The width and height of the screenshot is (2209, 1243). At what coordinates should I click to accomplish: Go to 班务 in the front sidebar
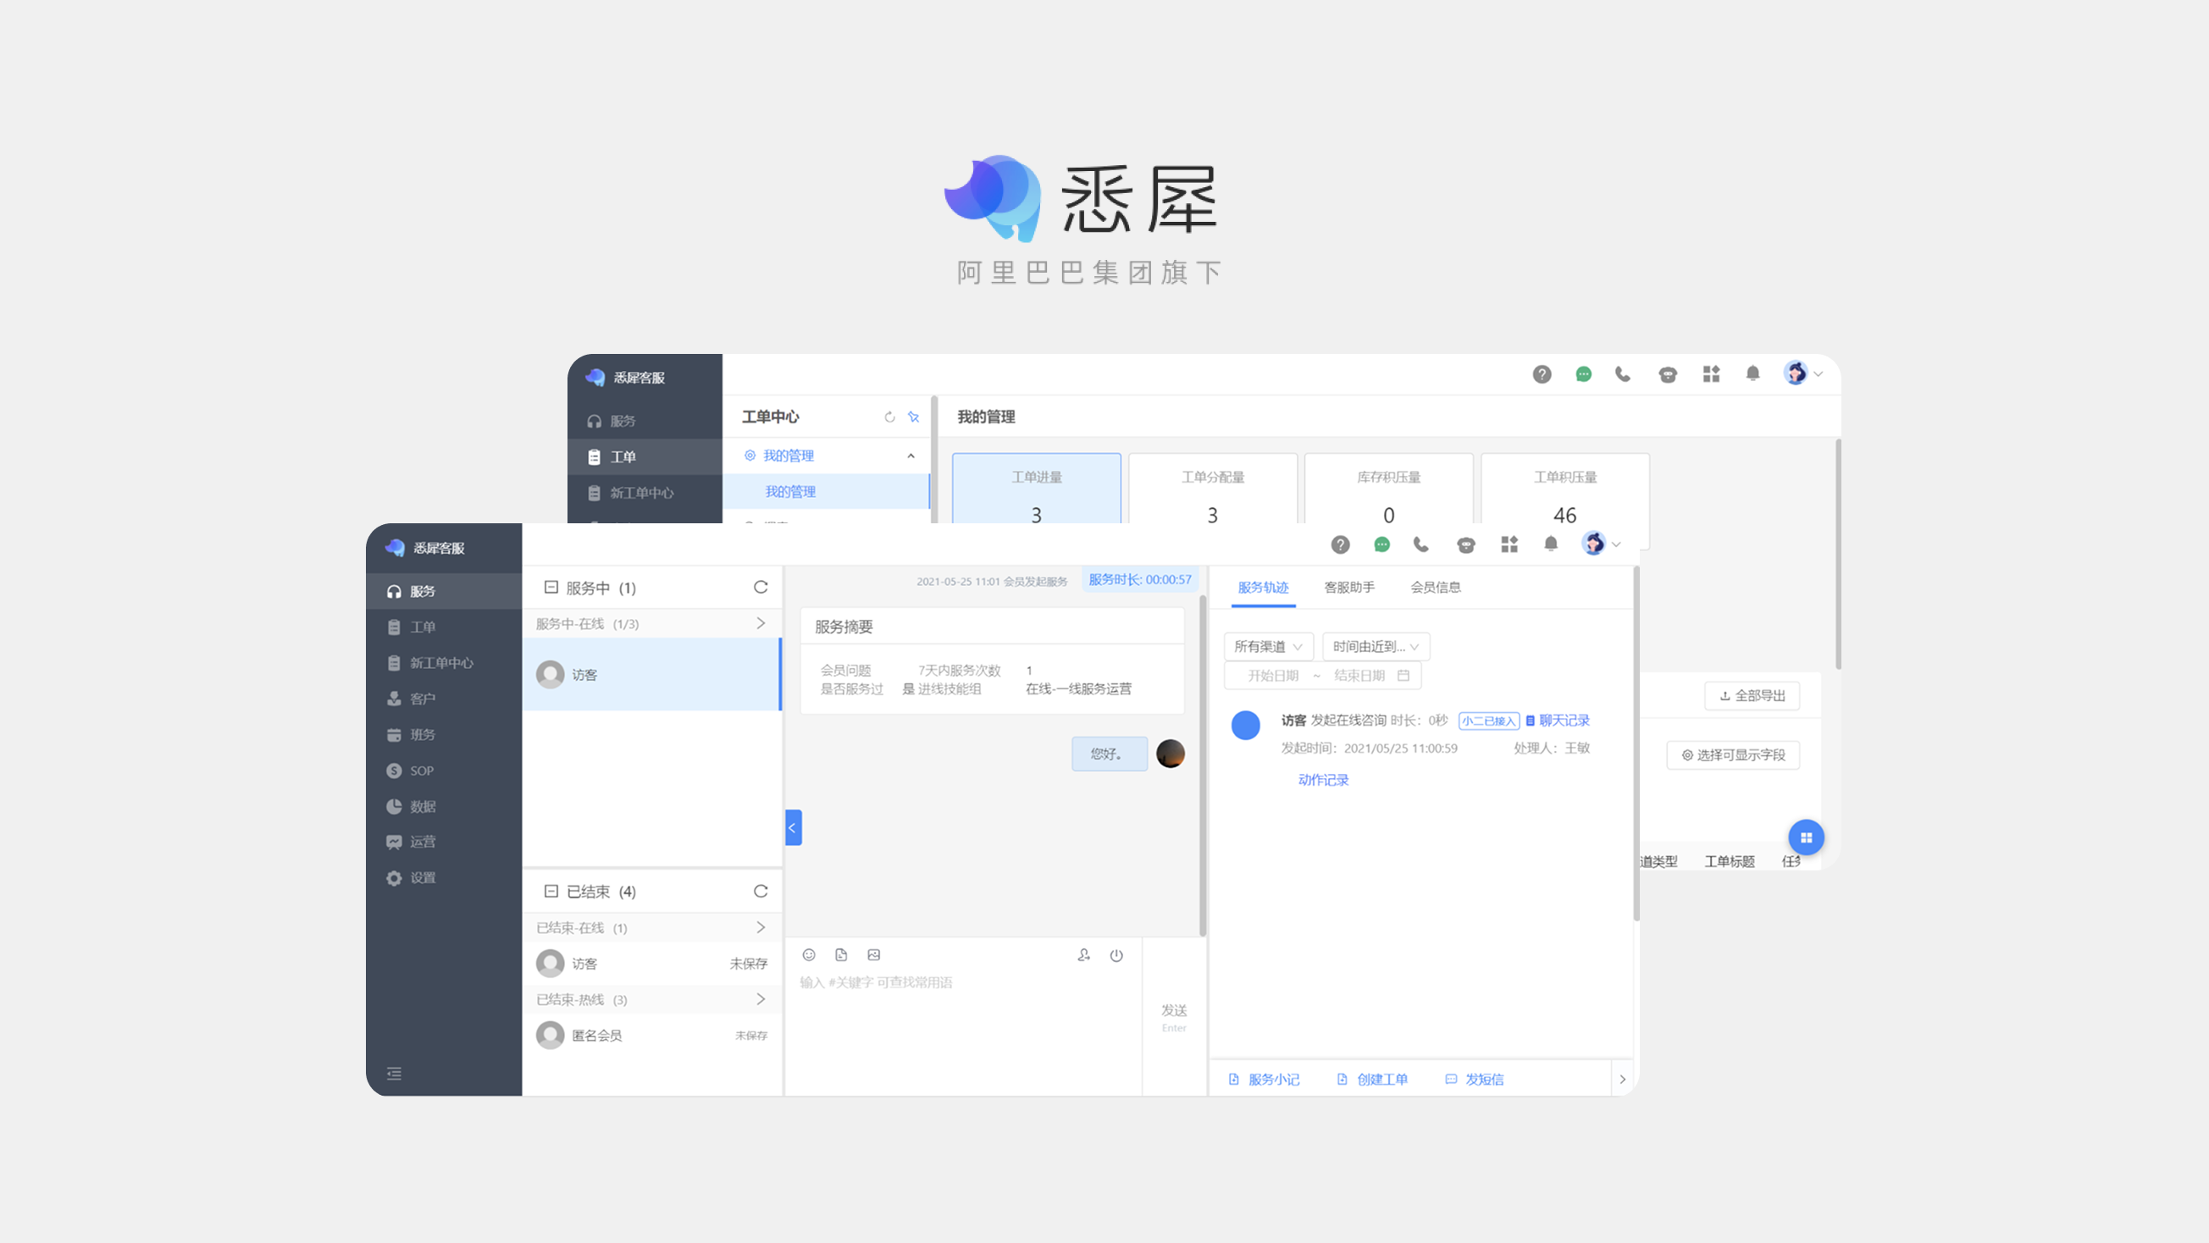click(443, 735)
